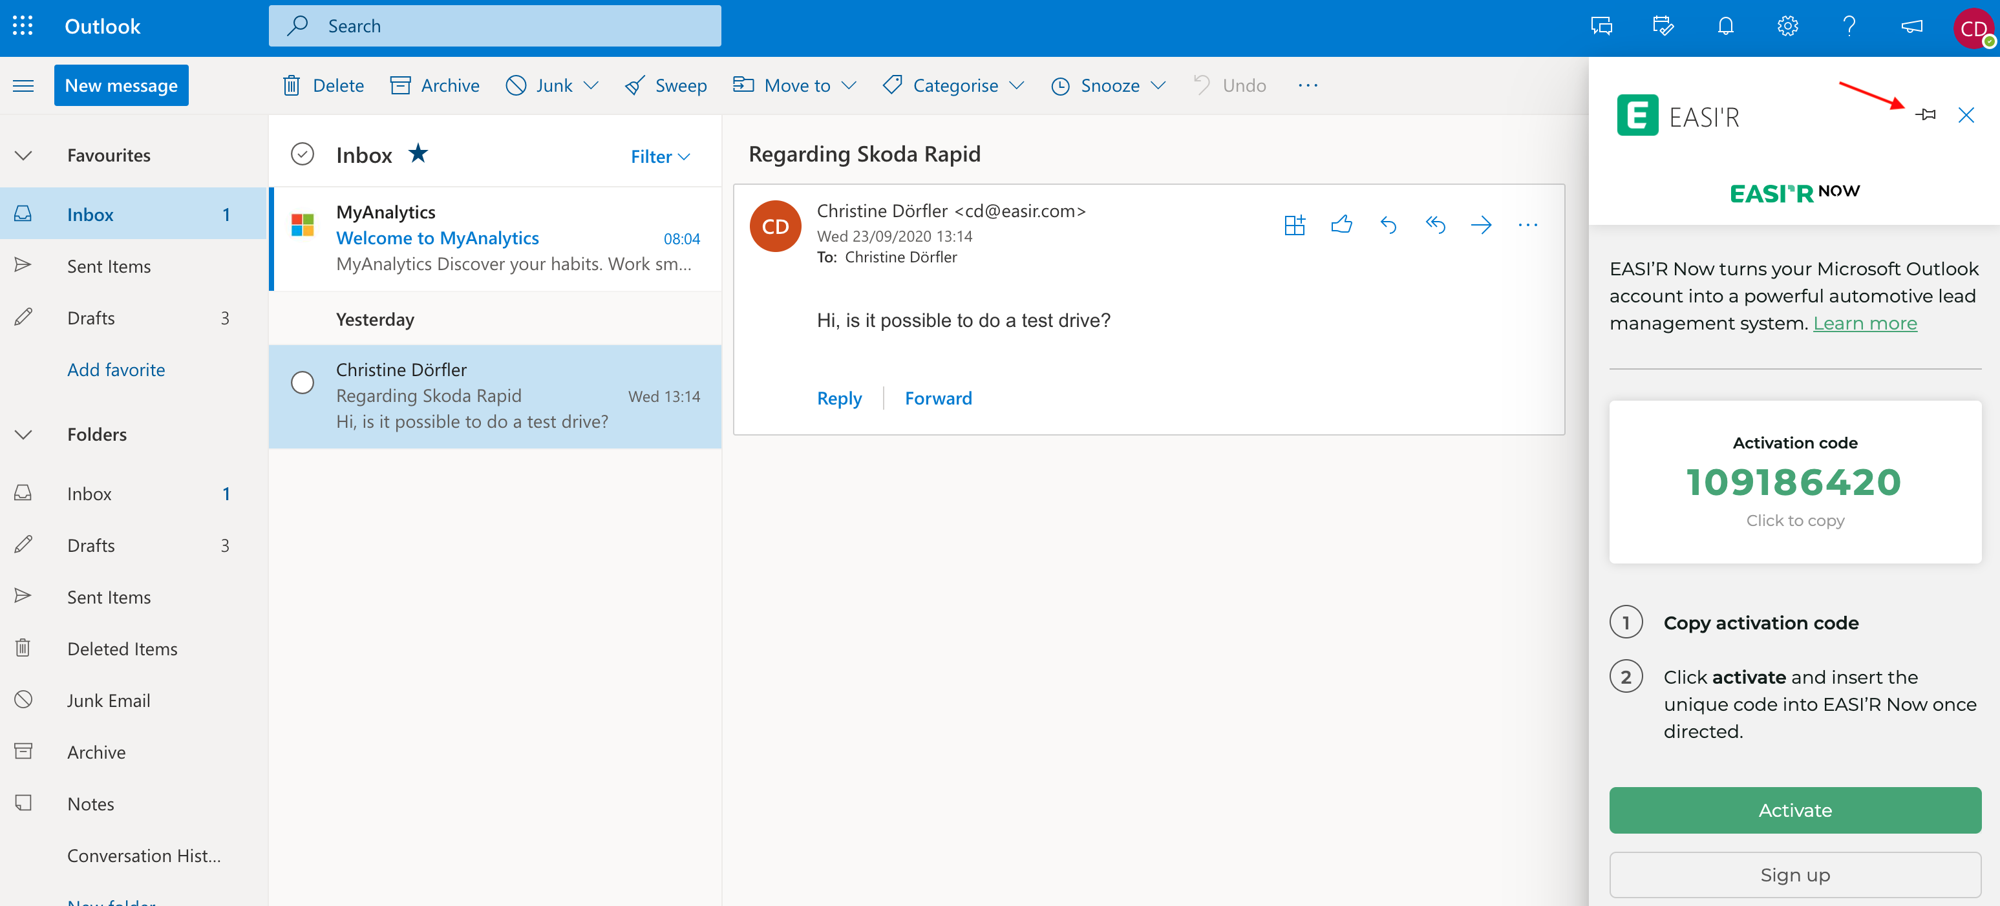Open the CD account avatar
This screenshot has width=2000, height=906.
click(1973, 28)
